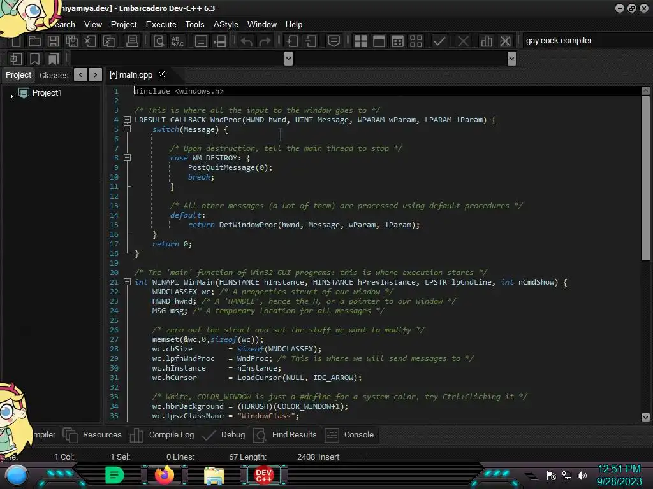Click the editor scrollbar up arrow
The image size is (653, 489).
tap(645, 90)
